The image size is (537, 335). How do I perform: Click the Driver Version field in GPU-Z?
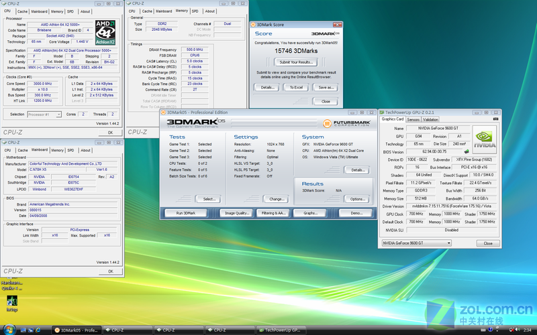(x=451, y=206)
